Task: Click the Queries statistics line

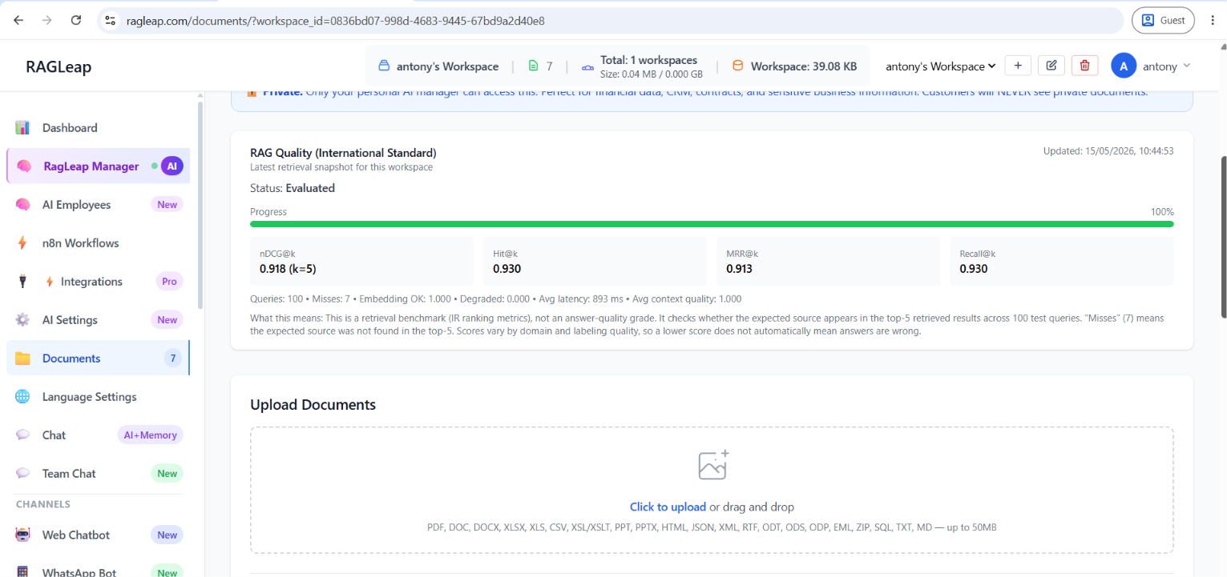Action: point(495,299)
